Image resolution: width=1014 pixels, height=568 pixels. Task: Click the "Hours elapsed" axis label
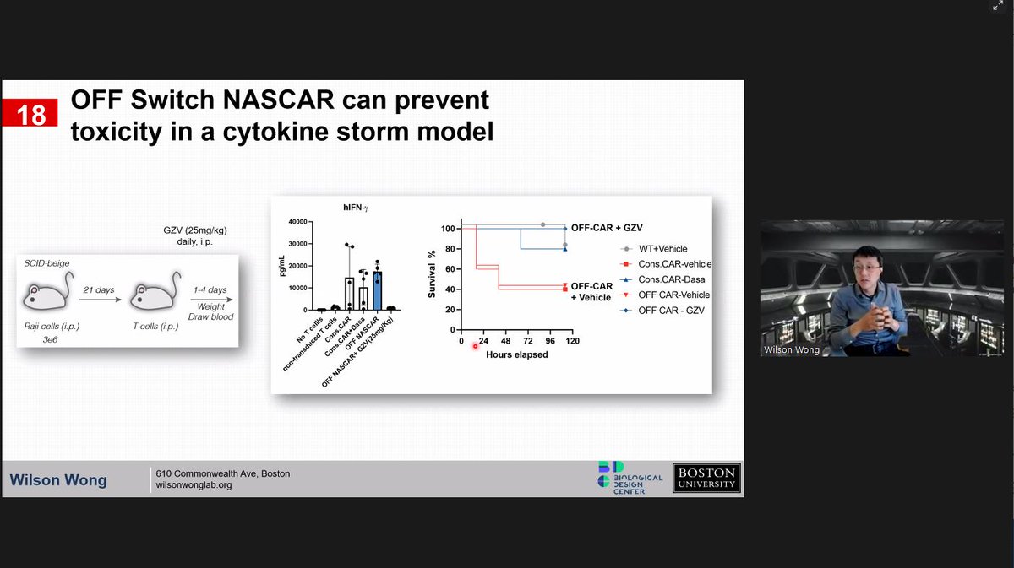pyautogui.click(x=516, y=354)
